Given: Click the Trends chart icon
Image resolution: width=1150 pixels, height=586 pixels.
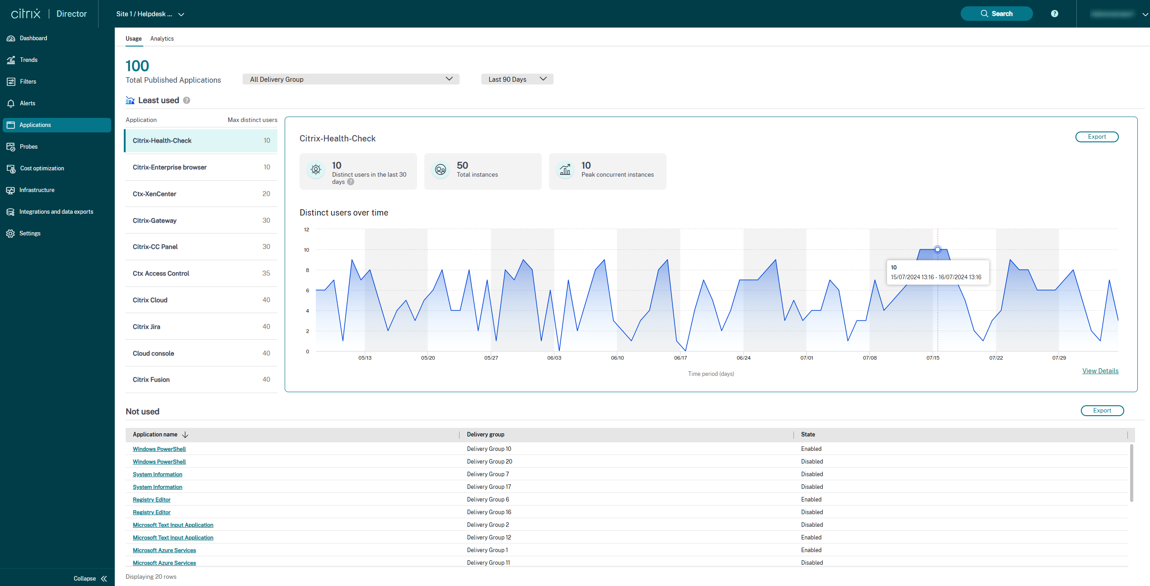Looking at the screenshot, I should click(11, 60).
